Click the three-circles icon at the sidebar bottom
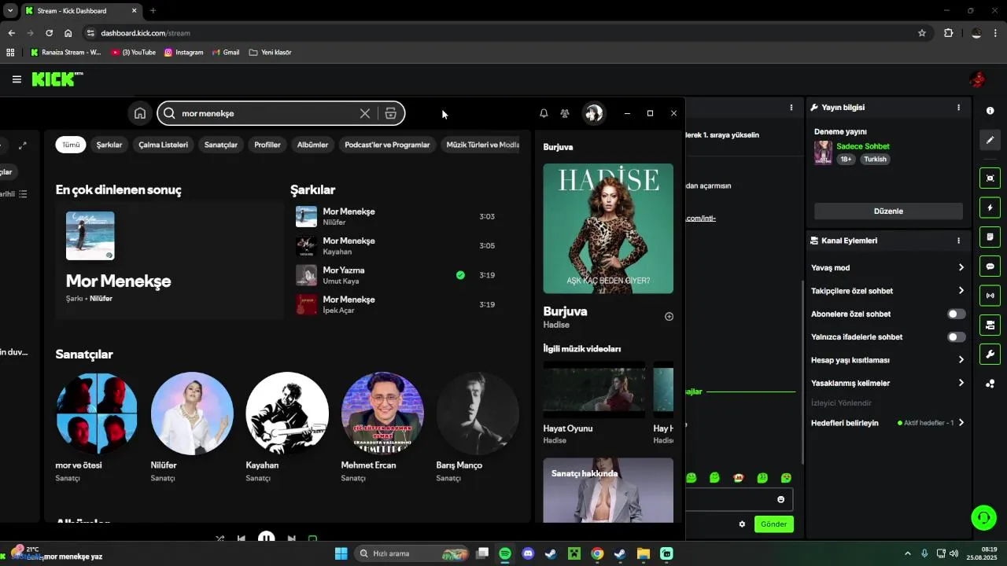The width and height of the screenshot is (1007, 566). point(990,384)
